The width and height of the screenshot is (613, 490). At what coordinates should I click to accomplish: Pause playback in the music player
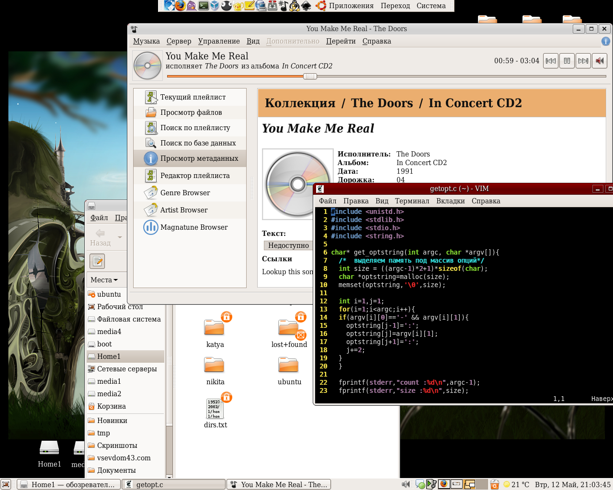pyautogui.click(x=567, y=61)
